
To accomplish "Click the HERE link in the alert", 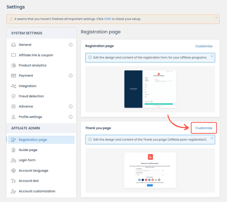I will pyautogui.click(x=107, y=19).
